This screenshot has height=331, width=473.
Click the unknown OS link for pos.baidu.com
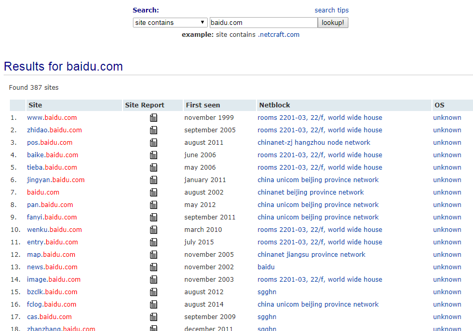pos(447,143)
